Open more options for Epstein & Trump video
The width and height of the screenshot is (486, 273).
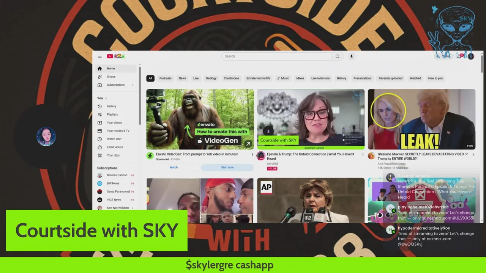coord(363,154)
